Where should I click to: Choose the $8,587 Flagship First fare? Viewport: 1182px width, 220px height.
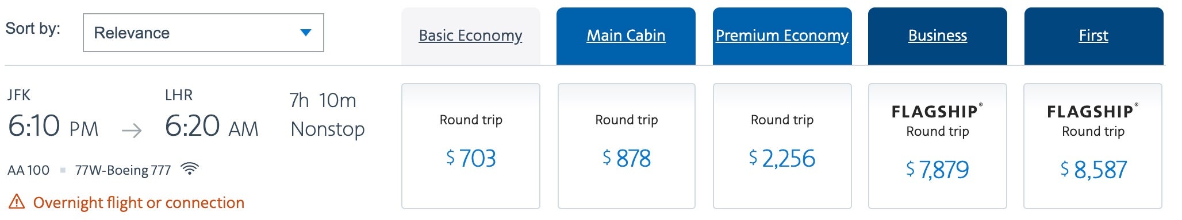tap(1093, 146)
